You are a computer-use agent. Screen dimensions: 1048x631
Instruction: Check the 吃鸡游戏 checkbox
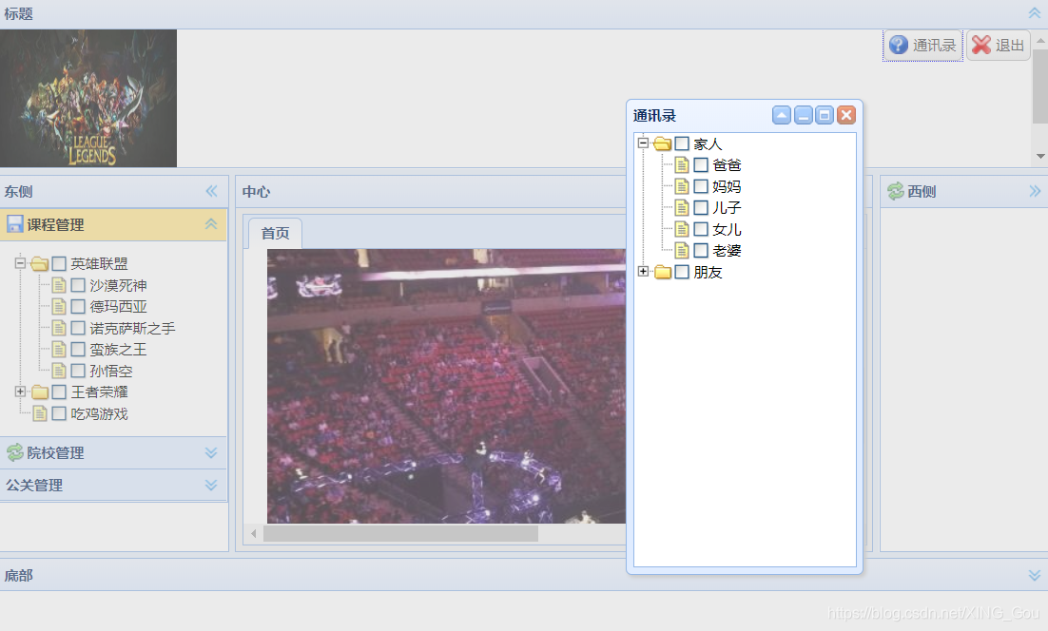coord(59,413)
